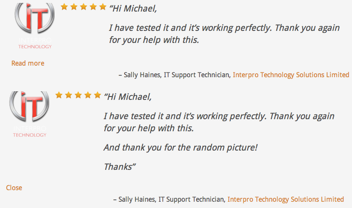Click the first star in the bottom testimonial

pyautogui.click(x=59, y=95)
